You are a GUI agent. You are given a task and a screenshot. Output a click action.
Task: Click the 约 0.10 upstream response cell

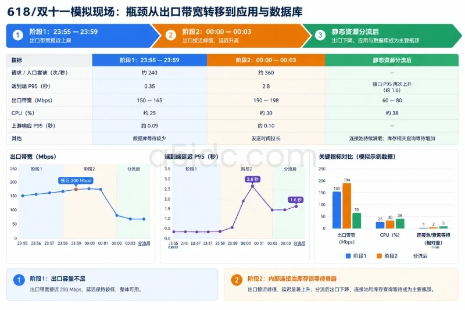(x=266, y=126)
